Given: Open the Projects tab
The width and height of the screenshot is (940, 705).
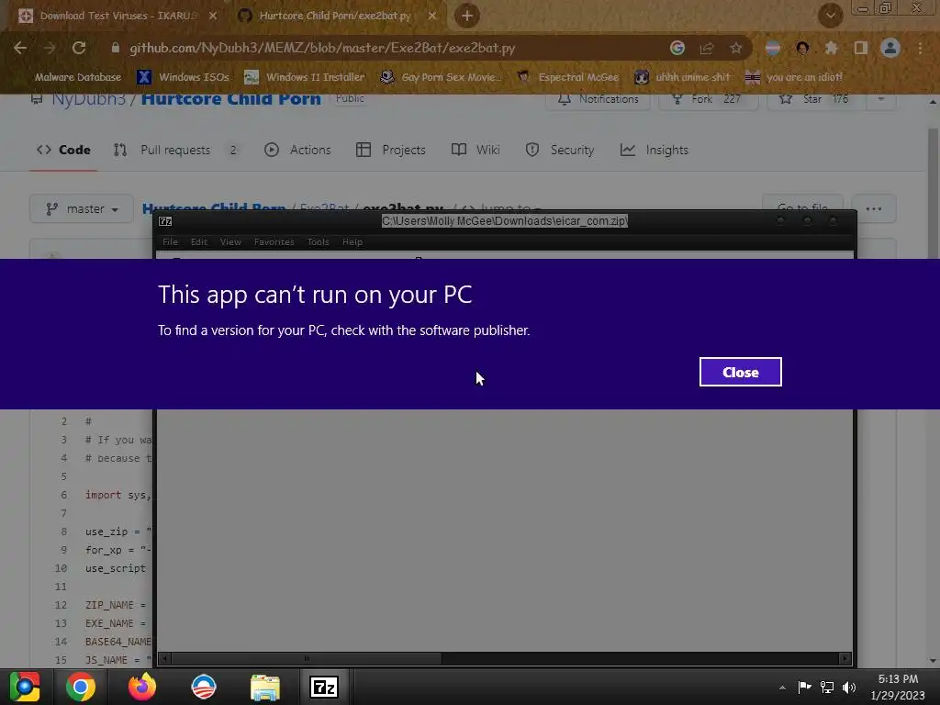Looking at the screenshot, I should (391, 150).
